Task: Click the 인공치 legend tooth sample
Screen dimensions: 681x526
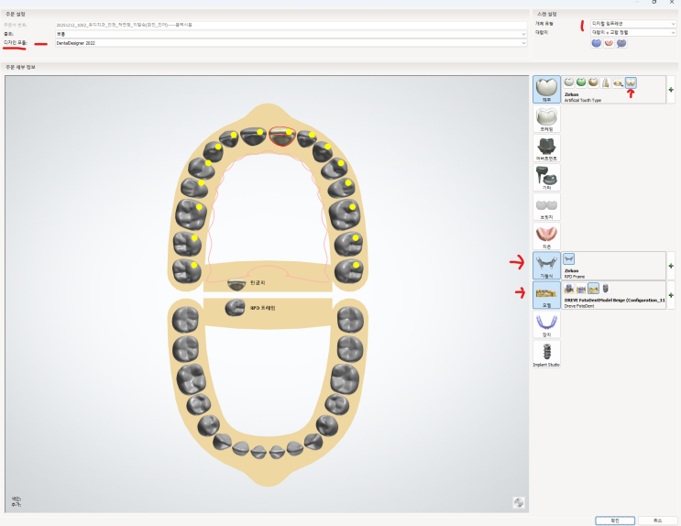Action: pyautogui.click(x=236, y=284)
